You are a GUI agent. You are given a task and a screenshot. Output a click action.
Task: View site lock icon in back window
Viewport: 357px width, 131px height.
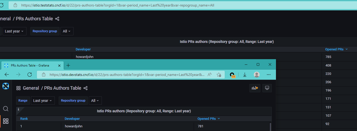pyautogui.click(x=15, y=5)
